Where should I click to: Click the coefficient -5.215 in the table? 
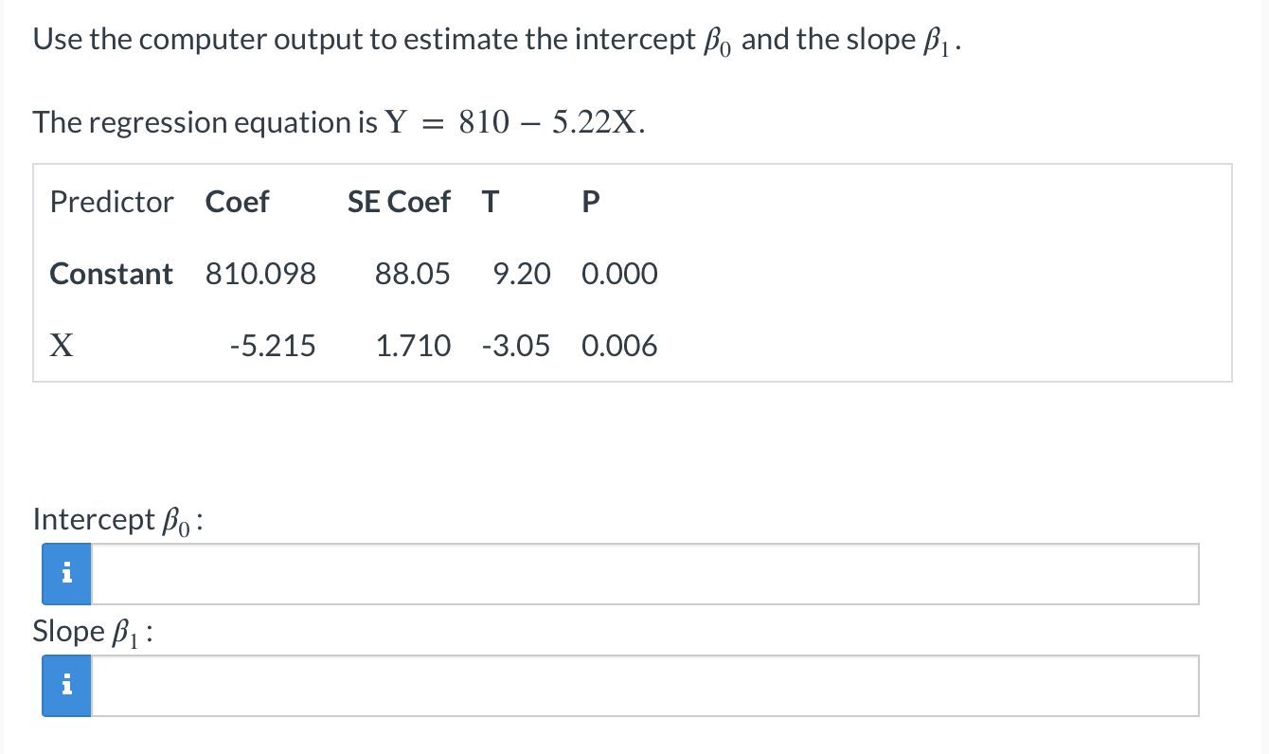pyautogui.click(x=273, y=346)
